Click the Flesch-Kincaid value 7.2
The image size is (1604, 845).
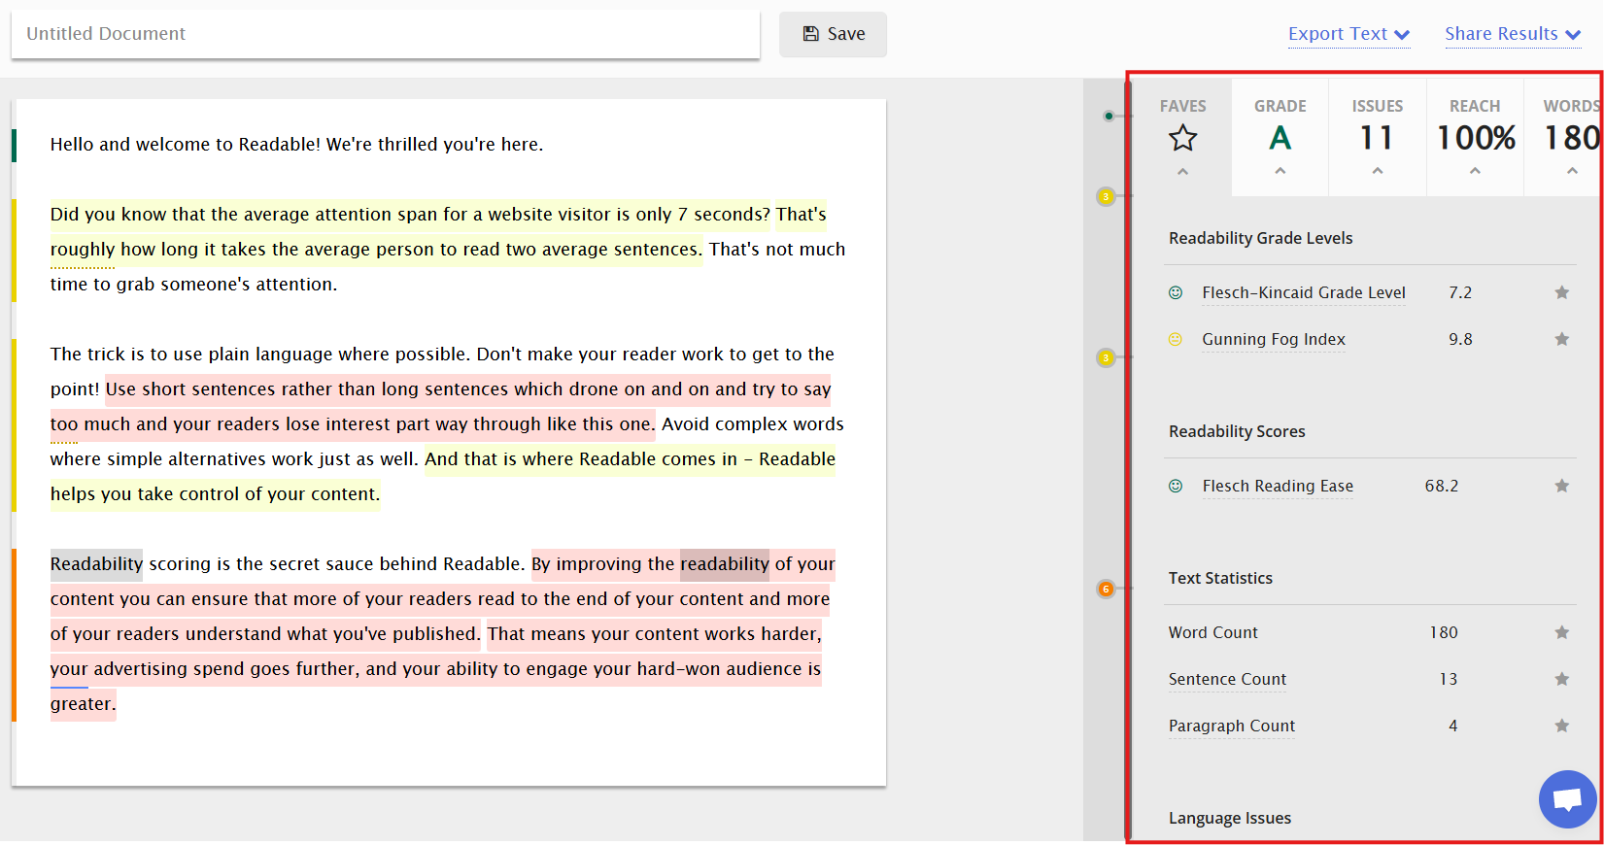click(1460, 292)
